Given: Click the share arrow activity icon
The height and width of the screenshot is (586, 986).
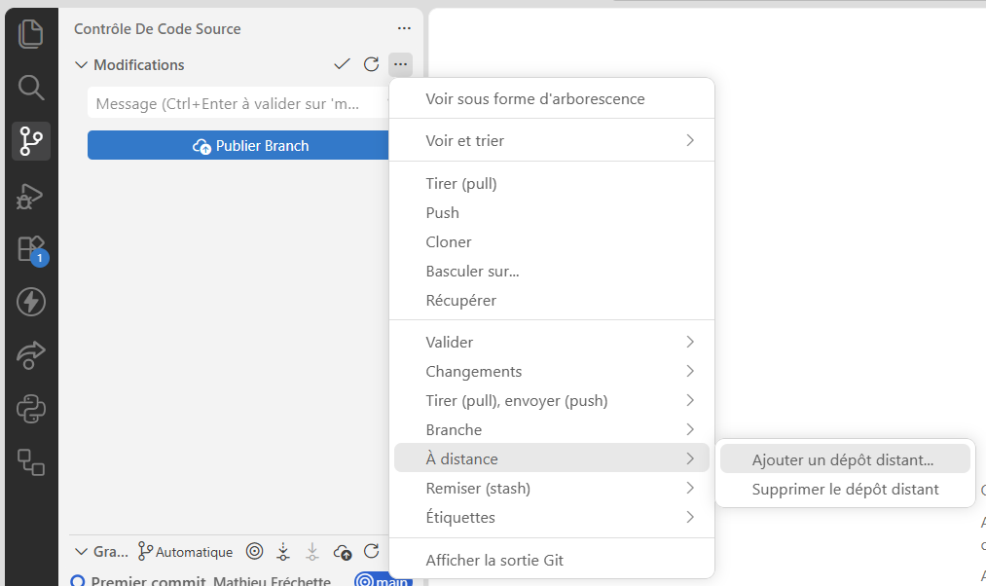Looking at the screenshot, I should pyautogui.click(x=31, y=355).
